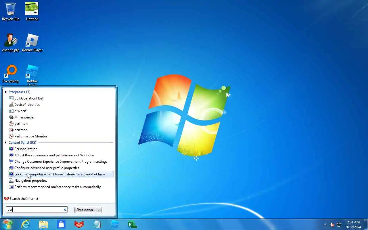Screen dimensions: 368x230
Task: Launch Roblox Player from desktop
Action: pyautogui.click(x=32, y=43)
